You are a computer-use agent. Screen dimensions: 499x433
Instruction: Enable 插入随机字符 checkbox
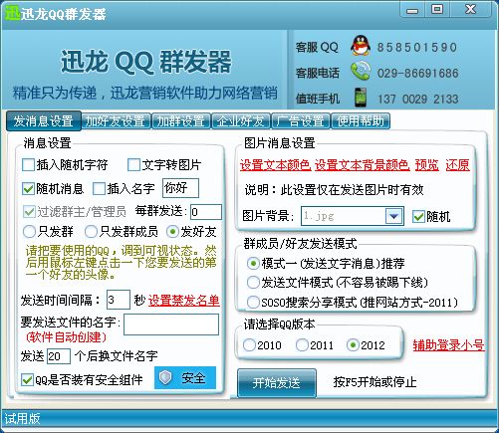tap(29, 165)
